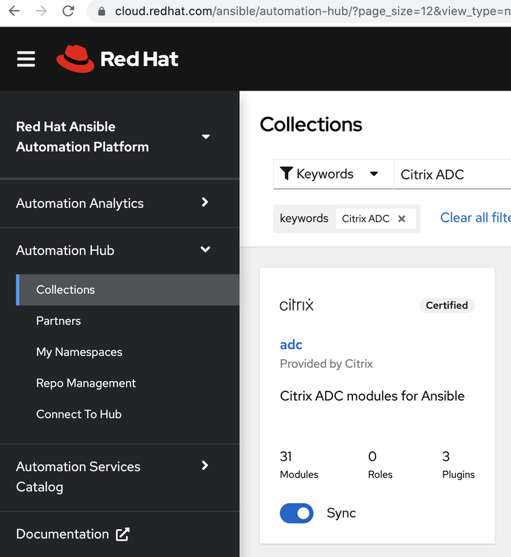Remove the Citrix ADC keyword chip
This screenshot has height=557, width=511.
pos(401,218)
